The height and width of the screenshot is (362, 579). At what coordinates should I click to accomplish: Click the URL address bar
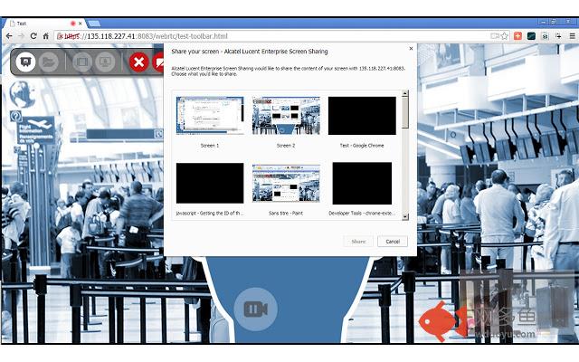click(x=271, y=35)
